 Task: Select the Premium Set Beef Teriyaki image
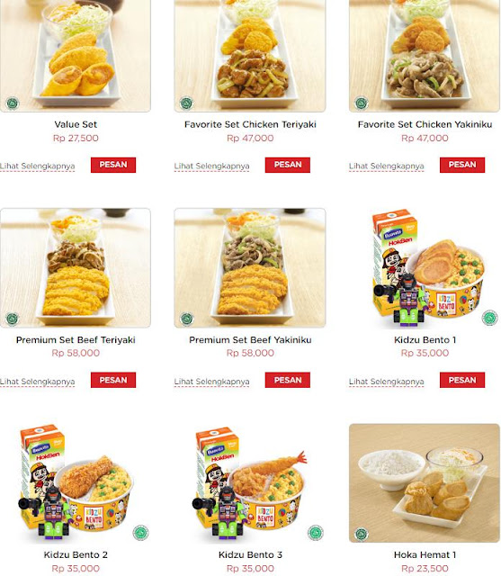pos(76,268)
